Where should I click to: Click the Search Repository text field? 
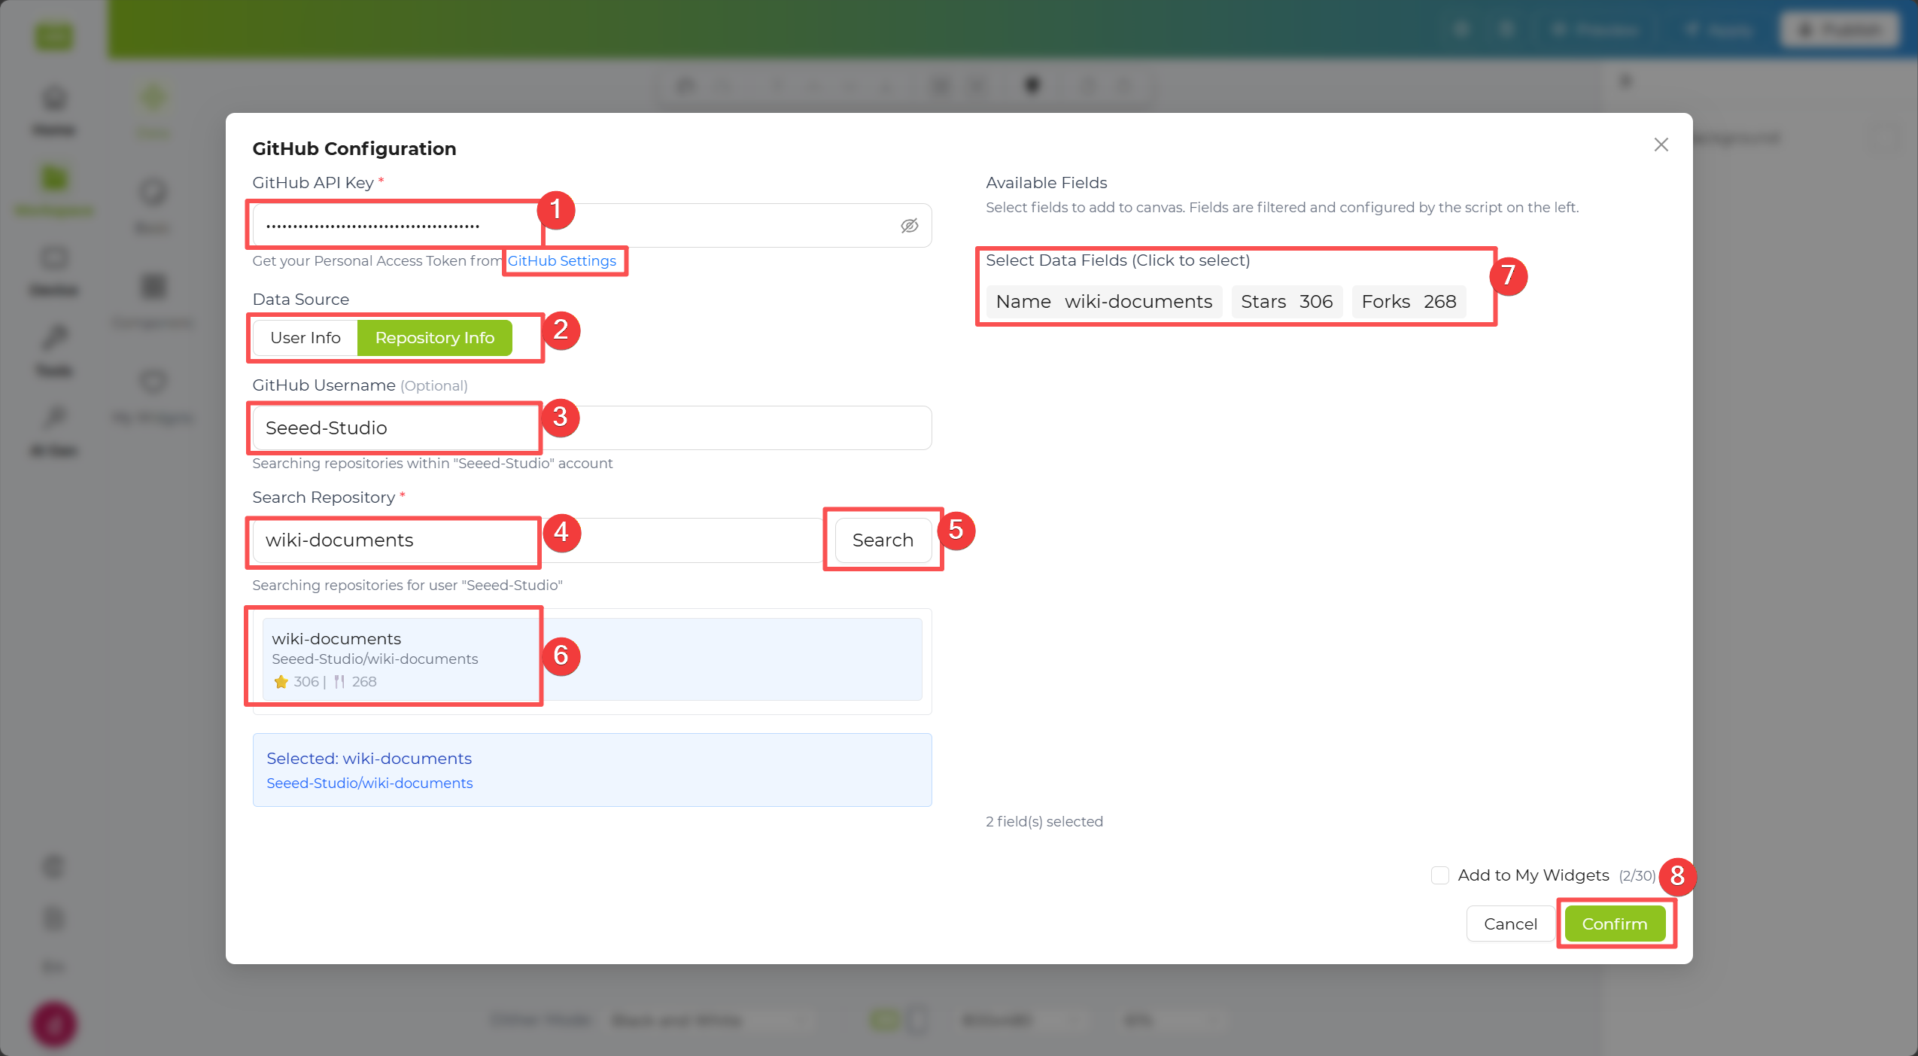(x=537, y=540)
